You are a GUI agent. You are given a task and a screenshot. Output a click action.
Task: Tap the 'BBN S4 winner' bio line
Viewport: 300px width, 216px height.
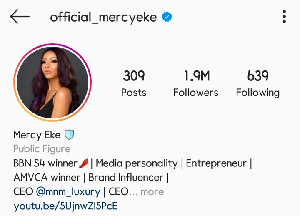coord(45,163)
